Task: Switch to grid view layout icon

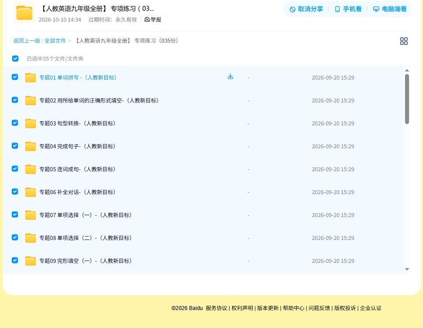Action: tap(404, 41)
